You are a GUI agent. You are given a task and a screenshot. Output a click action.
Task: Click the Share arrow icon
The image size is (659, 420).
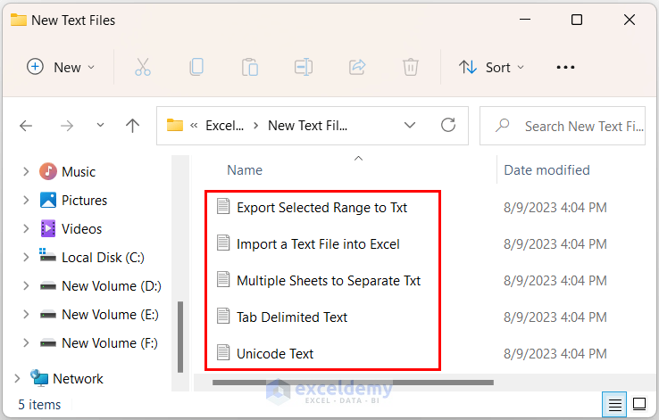[357, 67]
